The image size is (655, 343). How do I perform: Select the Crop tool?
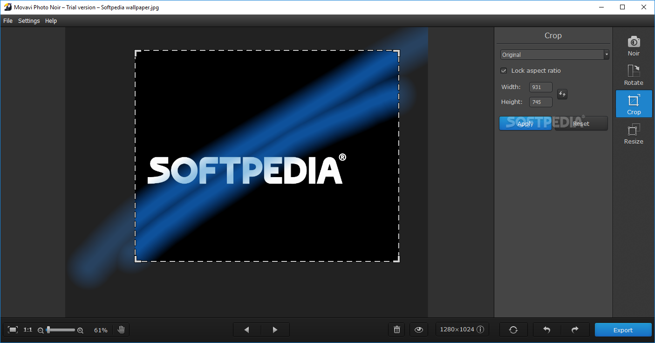point(634,103)
